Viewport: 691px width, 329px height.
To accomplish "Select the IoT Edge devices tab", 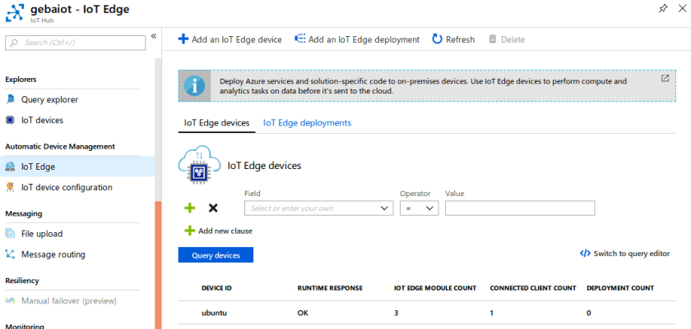I will tap(216, 123).
